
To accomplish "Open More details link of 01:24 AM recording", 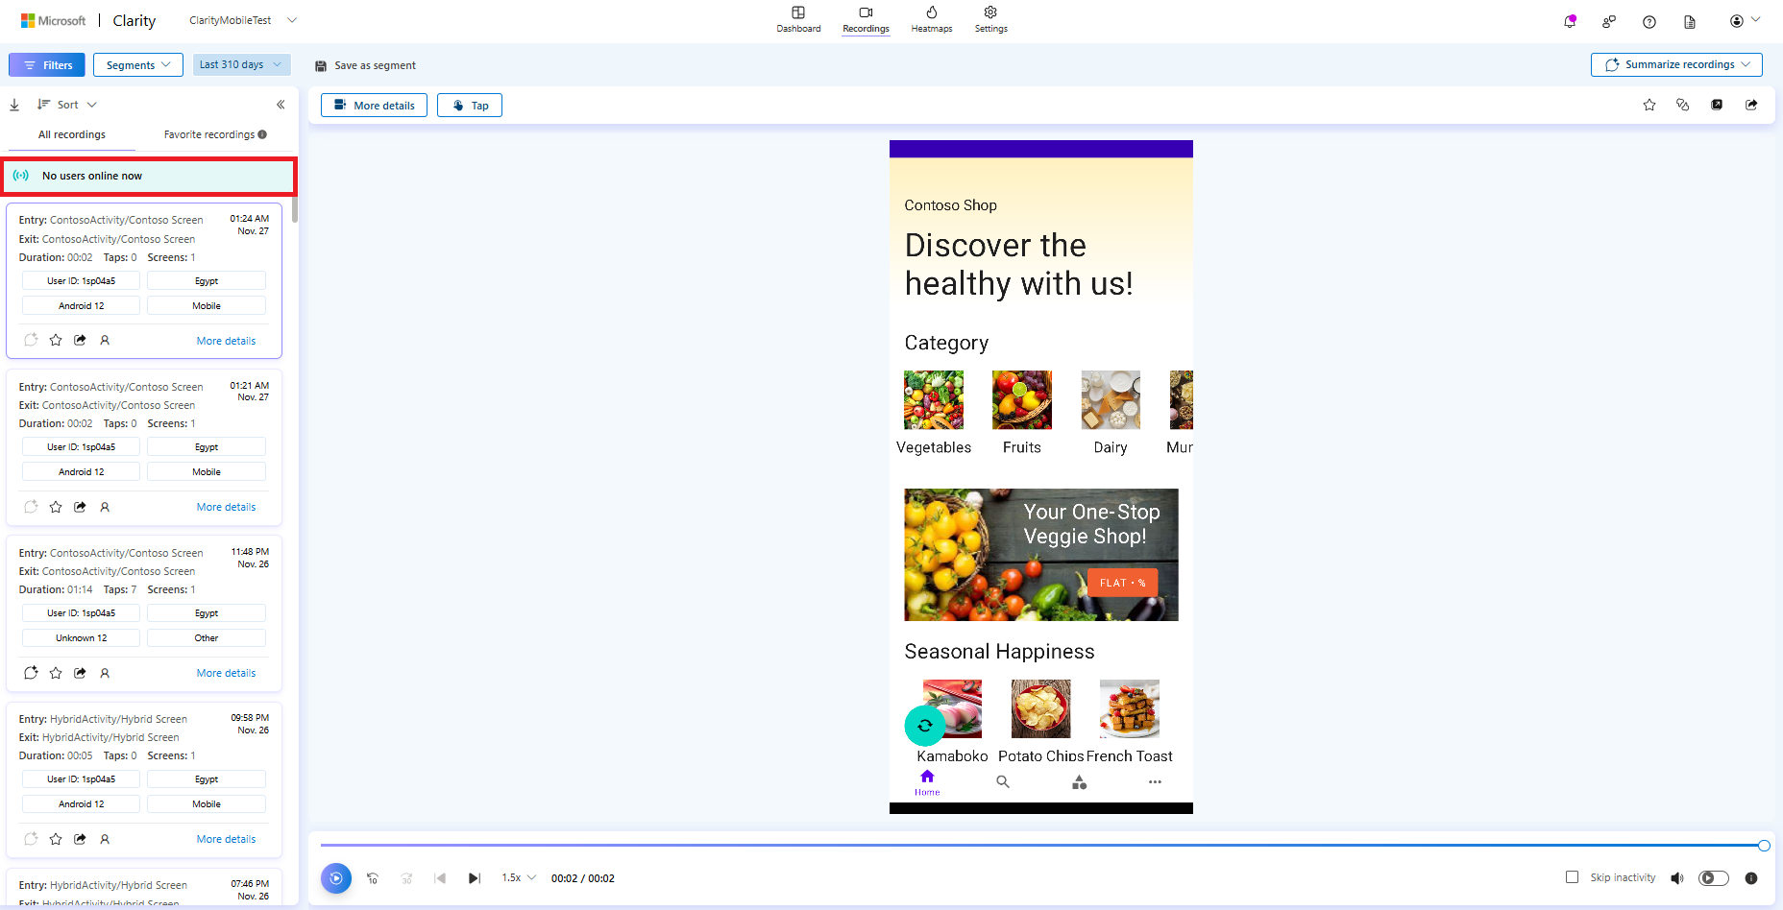I will (x=226, y=341).
